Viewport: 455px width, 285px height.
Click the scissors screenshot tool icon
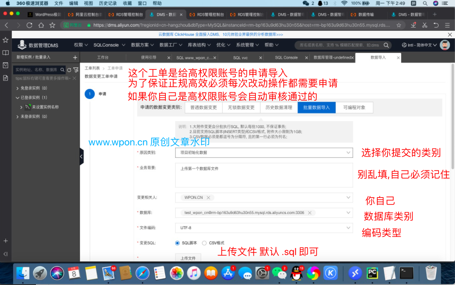425,25
